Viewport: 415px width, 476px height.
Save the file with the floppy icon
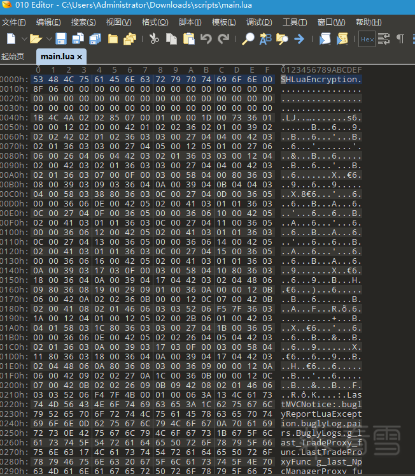(x=61, y=39)
